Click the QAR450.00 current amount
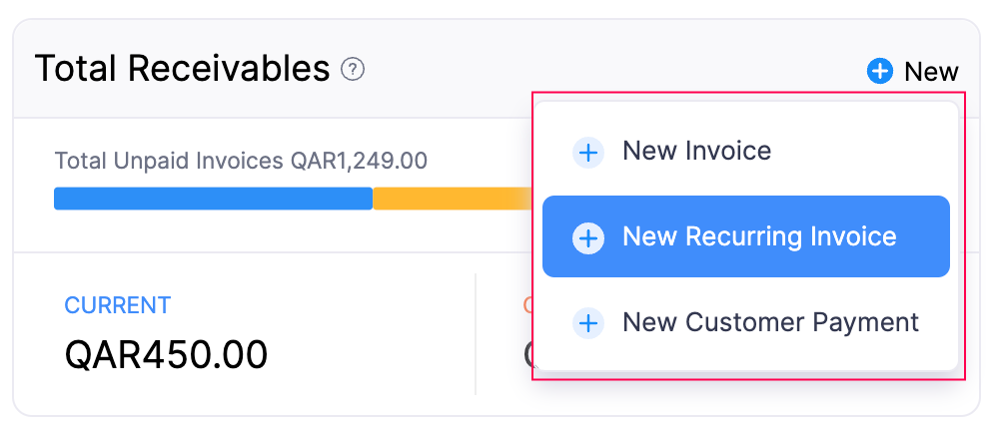Image resolution: width=993 pixels, height=429 pixels. (x=166, y=354)
